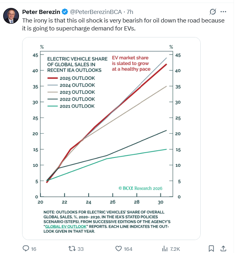Click the share upload arrow icon
This screenshot has width=238, height=253.
pos(223,248)
